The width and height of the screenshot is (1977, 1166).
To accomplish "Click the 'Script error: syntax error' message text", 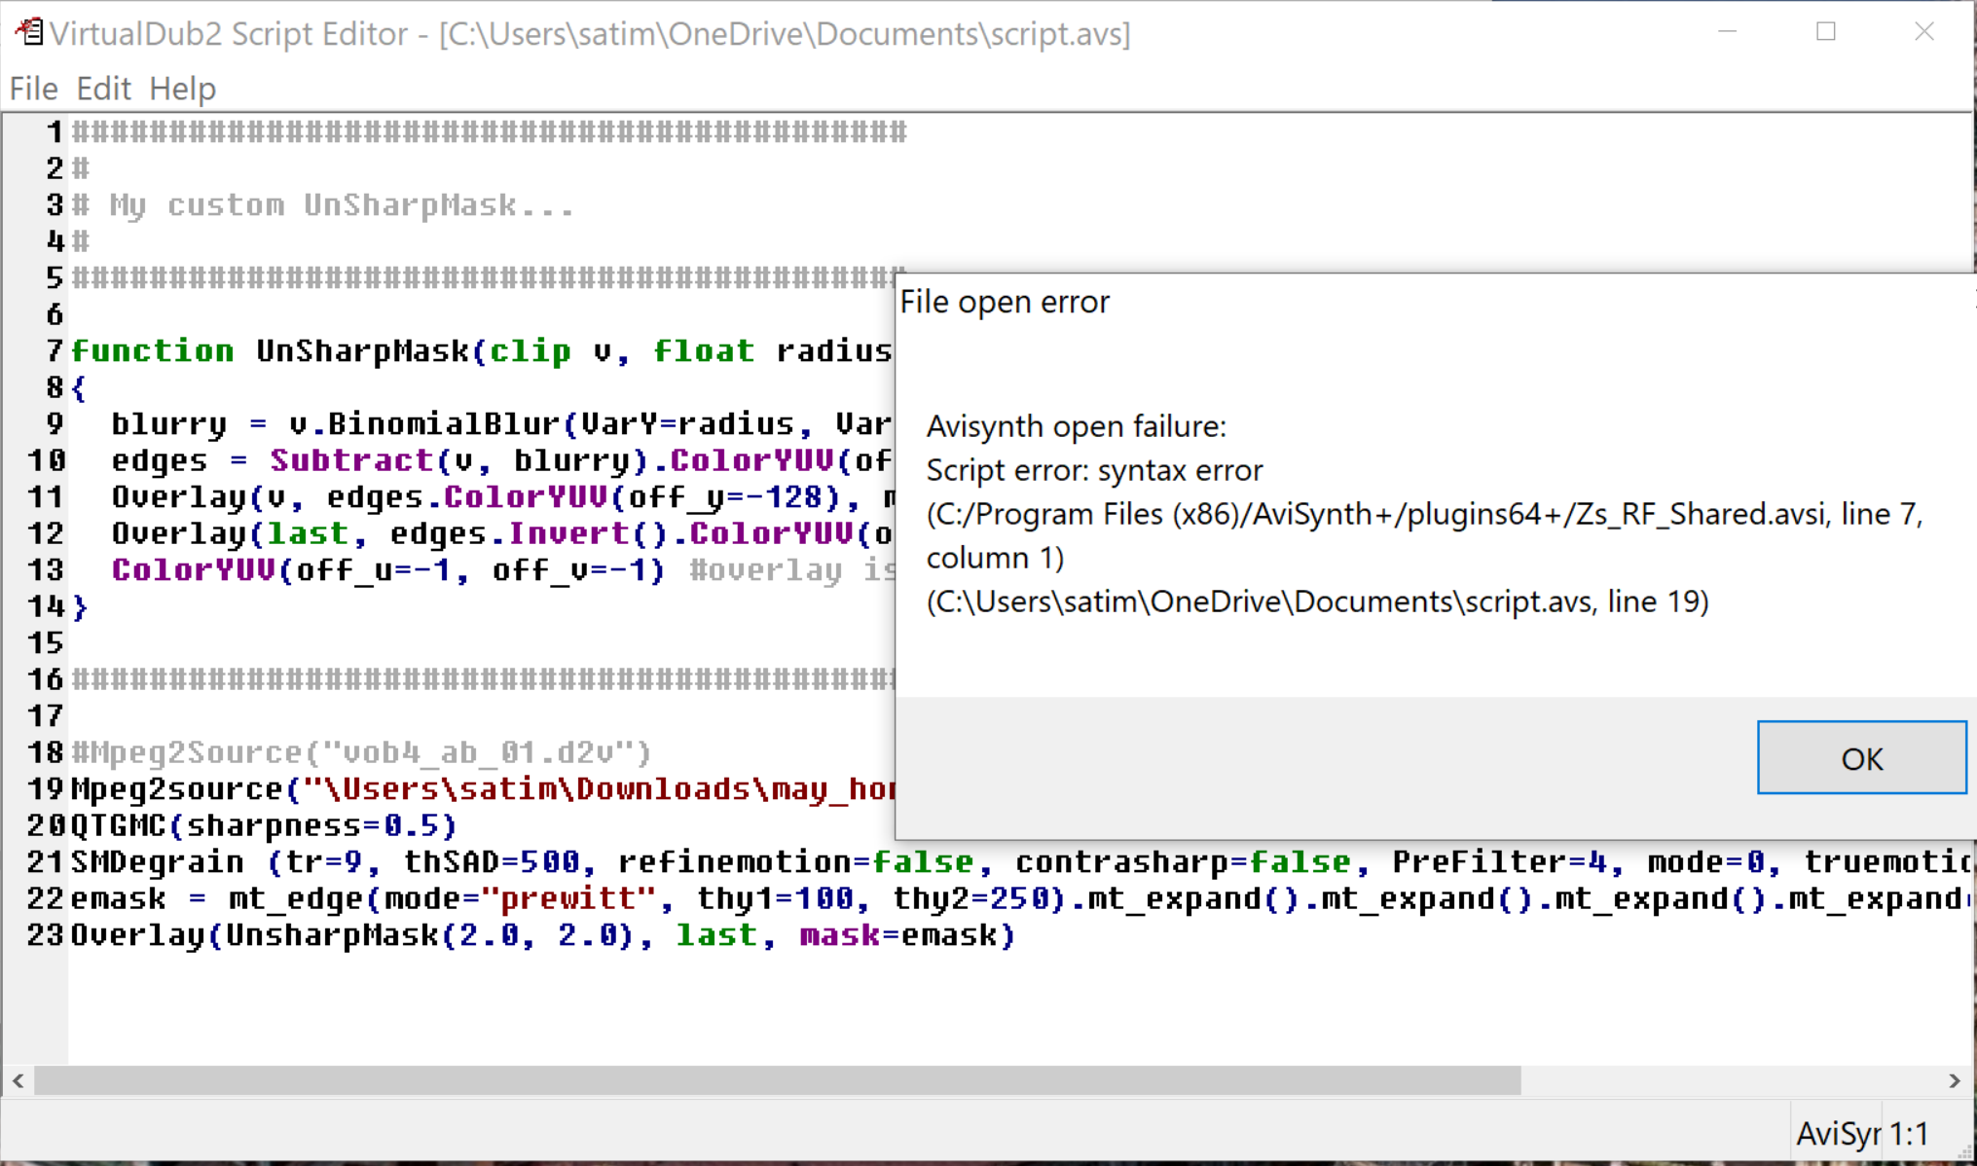I will 1094,470.
